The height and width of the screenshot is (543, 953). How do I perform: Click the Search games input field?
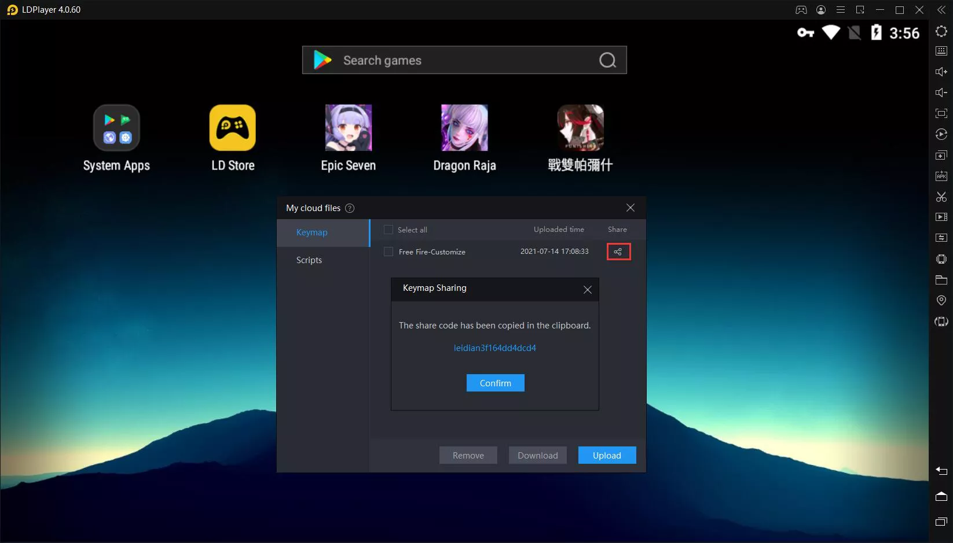[464, 60]
